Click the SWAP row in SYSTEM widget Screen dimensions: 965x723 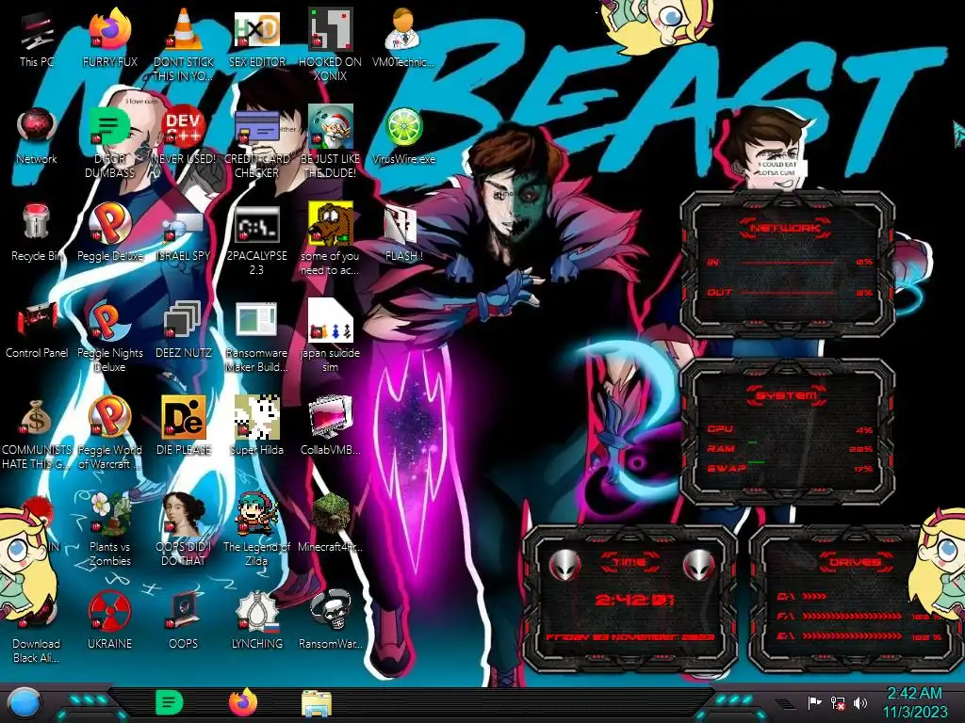click(x=790, y=469)
